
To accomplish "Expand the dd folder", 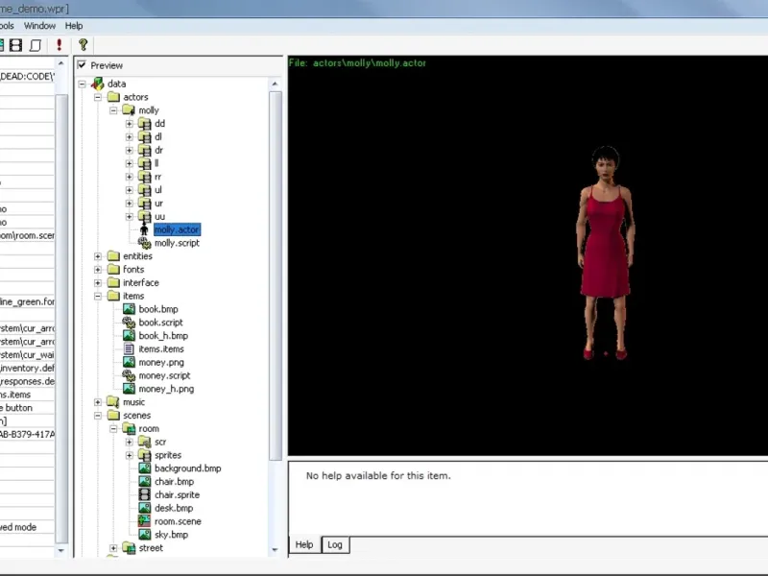I will (x=130, y=124).
